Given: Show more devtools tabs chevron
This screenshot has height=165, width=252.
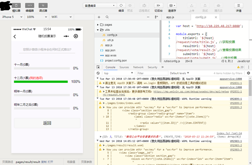Looking at the screenshot, I should [163, 67].
